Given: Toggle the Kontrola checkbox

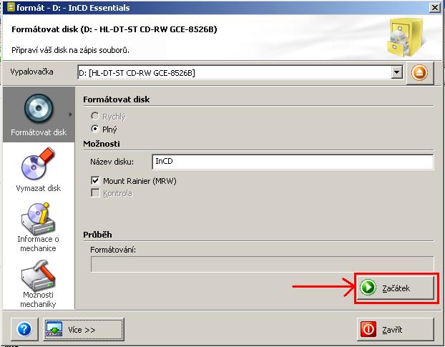Looking at the screenshot, I should (95, 193).
